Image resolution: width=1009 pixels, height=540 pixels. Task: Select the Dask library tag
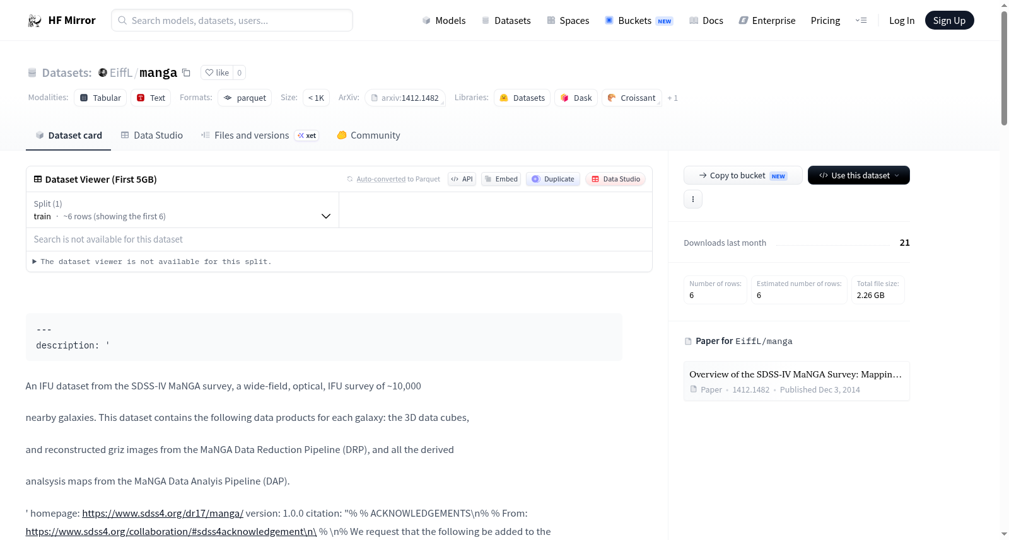[576, 98]
